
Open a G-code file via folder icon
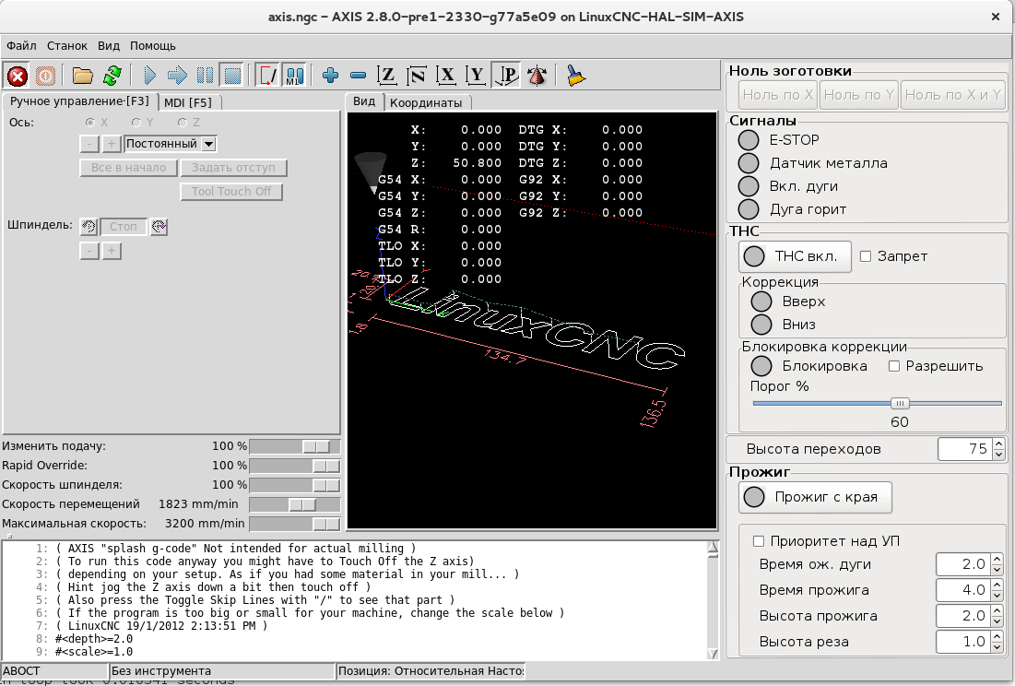[x=83, y=76]
